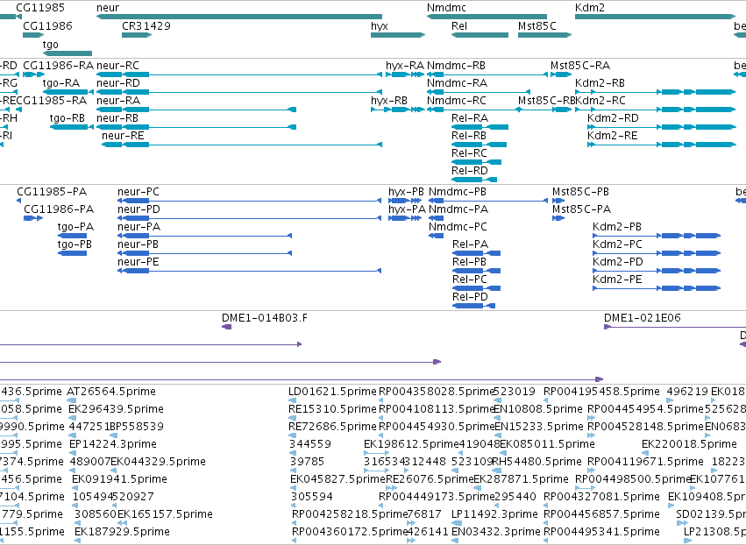This screenshot has width=746, height=545.
Task: Open the CR31429 gene label
Action: [146, 25]
